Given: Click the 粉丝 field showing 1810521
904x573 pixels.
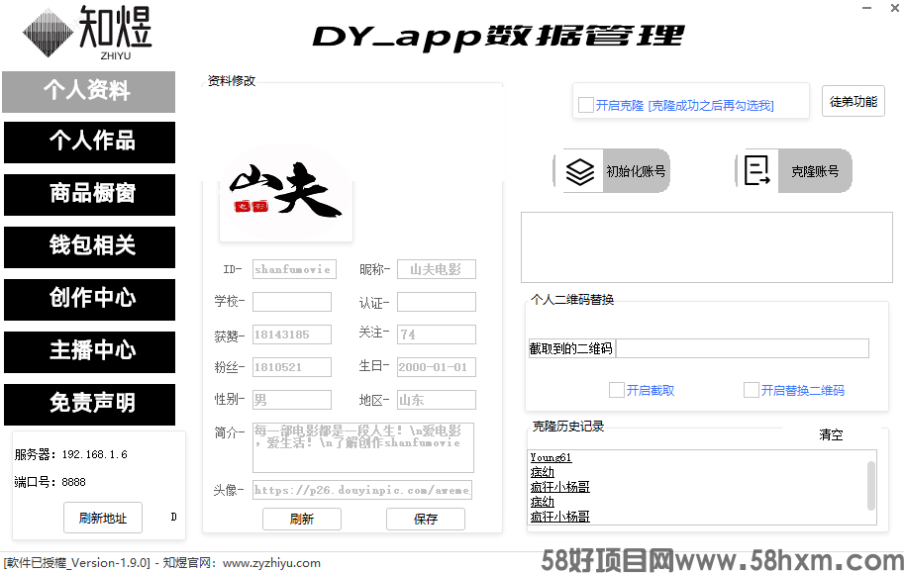Looking at the screenshot, I should tap(292, 367).
